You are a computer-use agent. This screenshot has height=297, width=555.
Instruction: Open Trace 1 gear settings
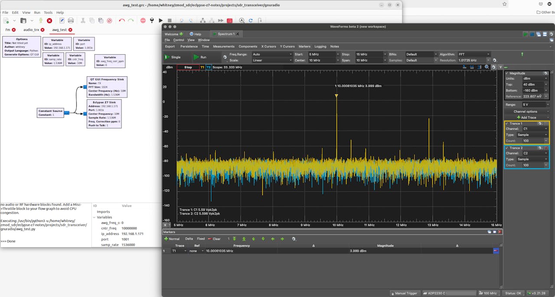540,124
